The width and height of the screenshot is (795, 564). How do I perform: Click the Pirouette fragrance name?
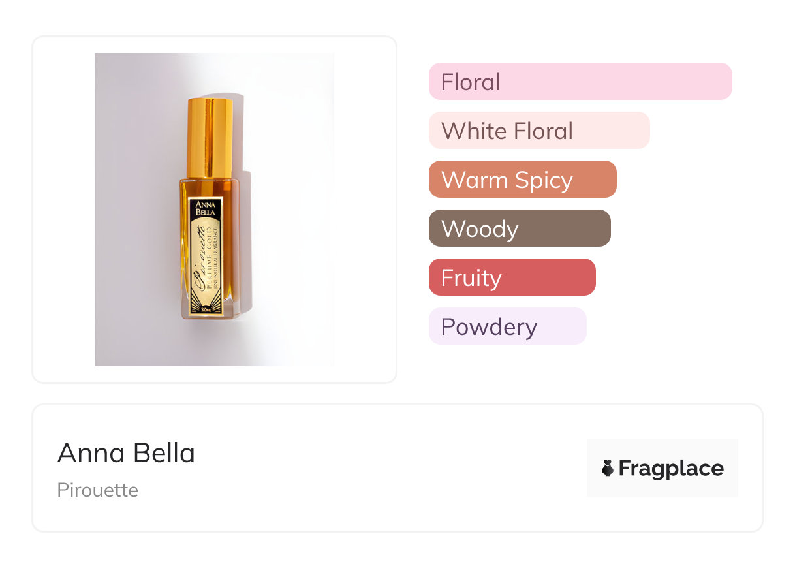coord(98,490)
